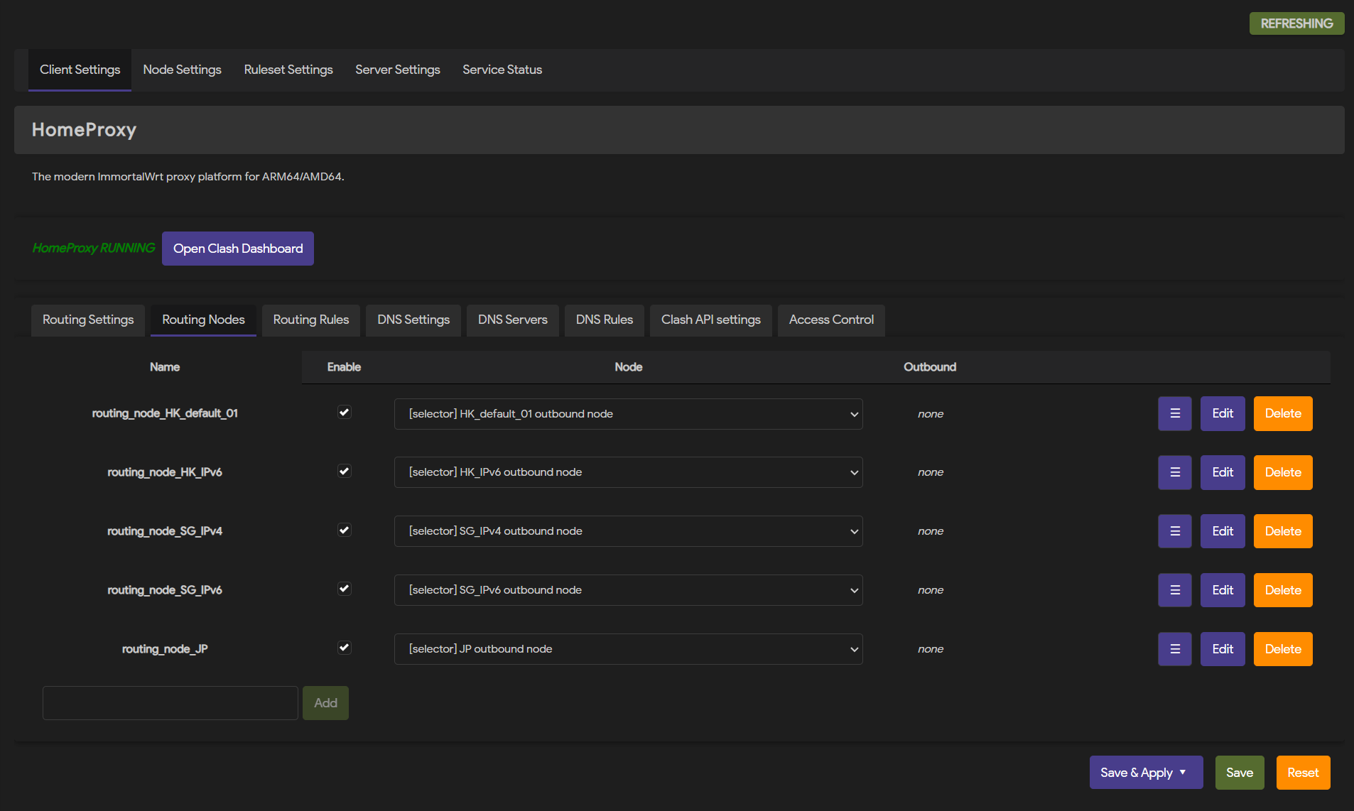Open the Routing Rules sub-tab

point(311,320)
